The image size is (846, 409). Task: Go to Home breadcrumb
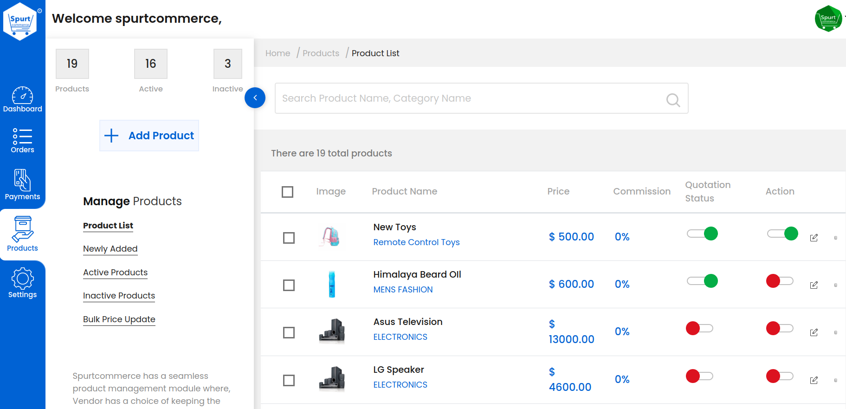278,53
